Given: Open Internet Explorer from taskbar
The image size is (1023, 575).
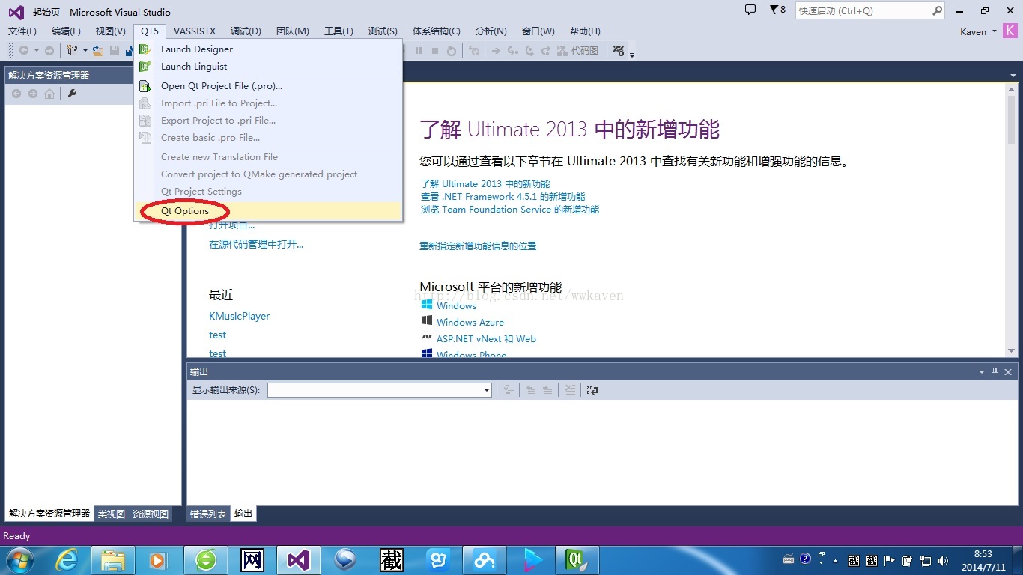Looking at the screenshot, I should point(67,560).
